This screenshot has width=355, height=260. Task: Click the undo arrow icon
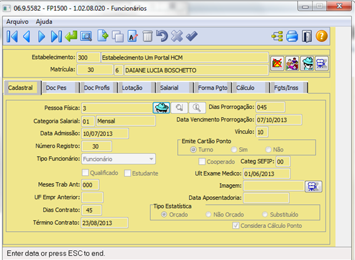point(162,36)
